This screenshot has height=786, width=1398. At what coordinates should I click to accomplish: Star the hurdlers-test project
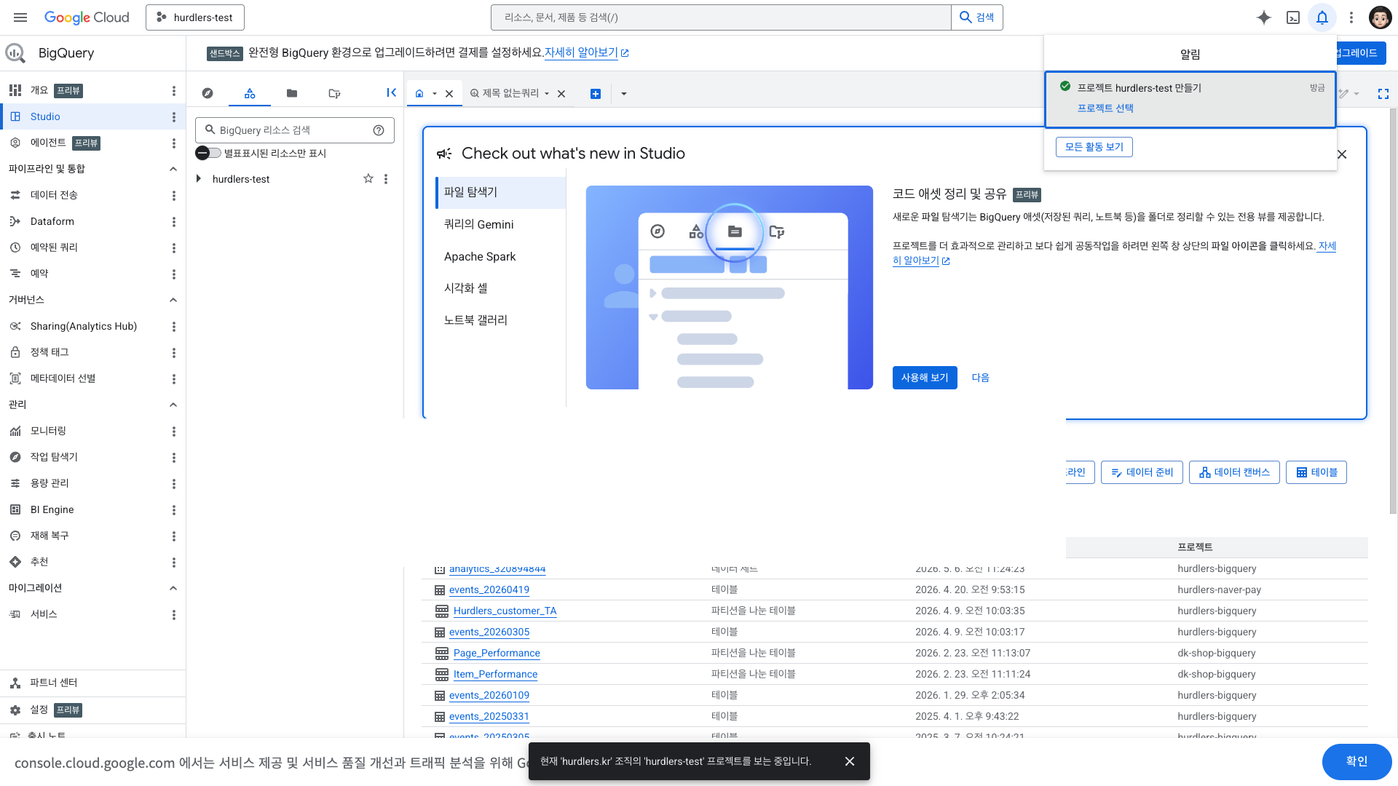368,178
